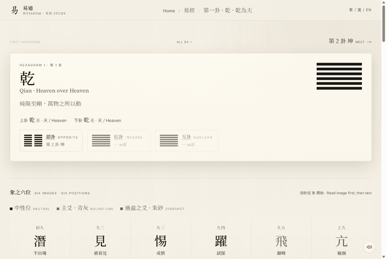Click the 易通 site title
This screenshot has width=386, height=259.
[28, 8]
